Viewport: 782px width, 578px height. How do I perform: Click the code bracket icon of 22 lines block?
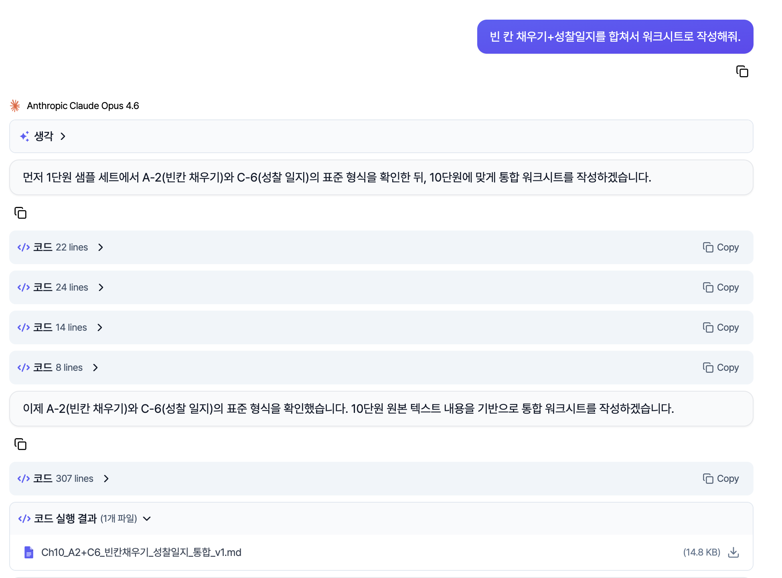(24, 247)
